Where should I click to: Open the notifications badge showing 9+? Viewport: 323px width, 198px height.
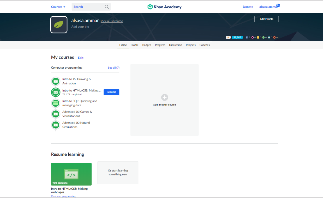[278, 5]
